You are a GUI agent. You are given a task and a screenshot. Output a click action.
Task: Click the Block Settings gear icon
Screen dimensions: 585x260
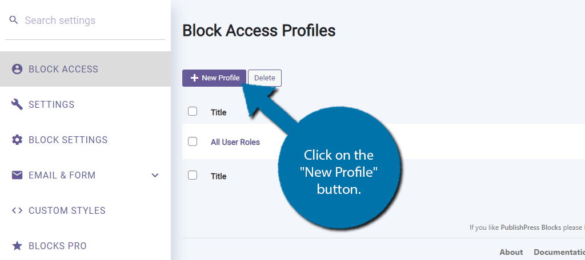click(x=17, y=140)
